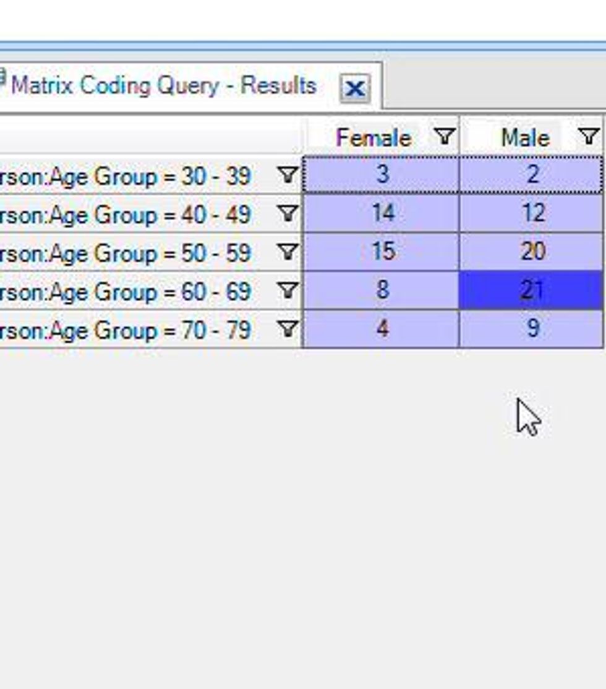The height and width of the screenshot is (689, 606).
Task: Click filter icon for Age Group 30 - 39
Action: 288,176
